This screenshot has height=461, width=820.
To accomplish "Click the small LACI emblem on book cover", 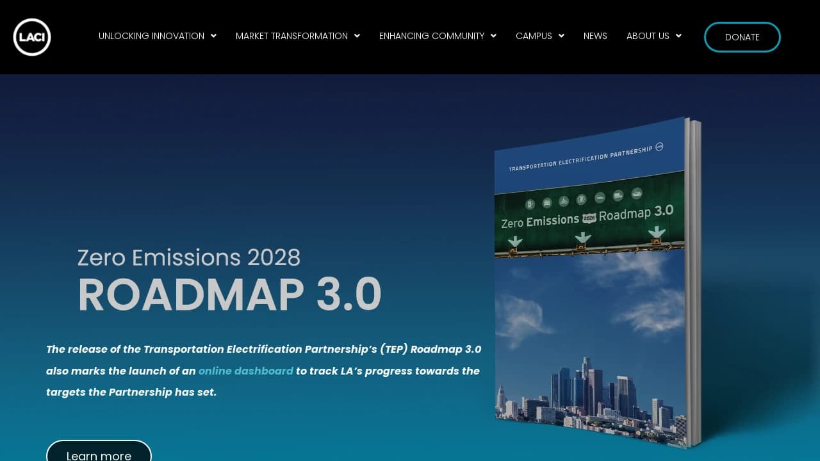I will click(659, 147).
